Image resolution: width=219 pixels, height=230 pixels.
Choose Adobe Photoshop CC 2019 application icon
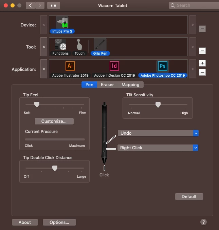[163, 66]
